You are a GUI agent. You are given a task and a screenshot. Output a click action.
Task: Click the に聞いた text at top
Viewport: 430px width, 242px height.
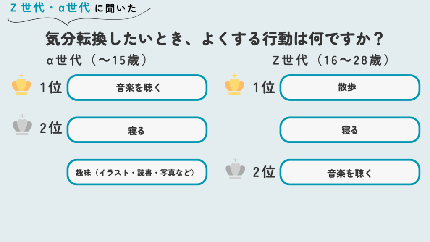[x=116, y=8]
